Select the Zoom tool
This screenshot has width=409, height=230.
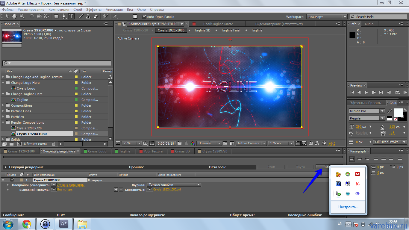point(22,16)
